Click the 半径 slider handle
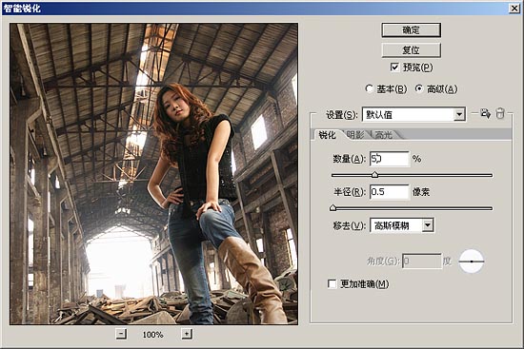 pos(333,208)
